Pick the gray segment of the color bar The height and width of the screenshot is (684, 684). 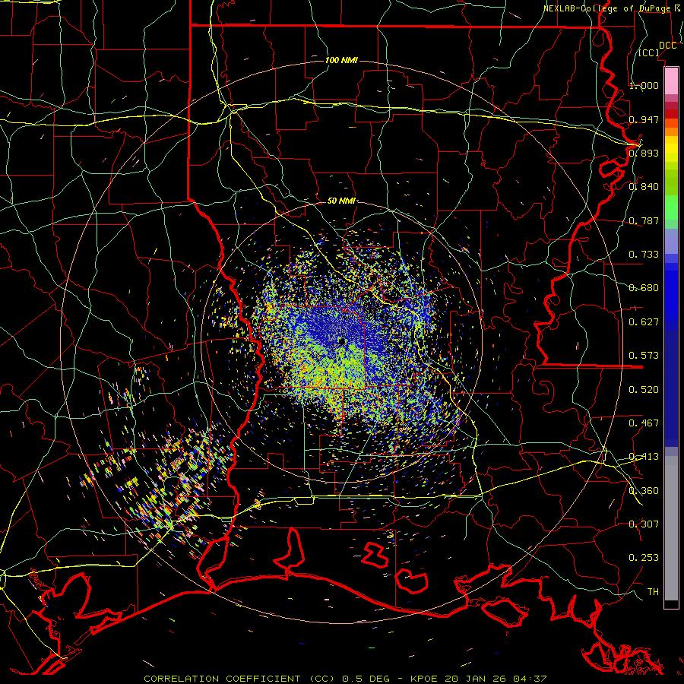point(671,528)
